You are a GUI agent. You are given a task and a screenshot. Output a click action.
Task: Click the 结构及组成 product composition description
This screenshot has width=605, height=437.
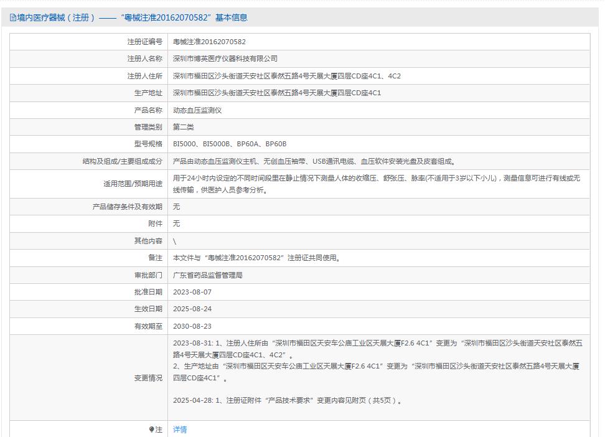pos(314,161)
